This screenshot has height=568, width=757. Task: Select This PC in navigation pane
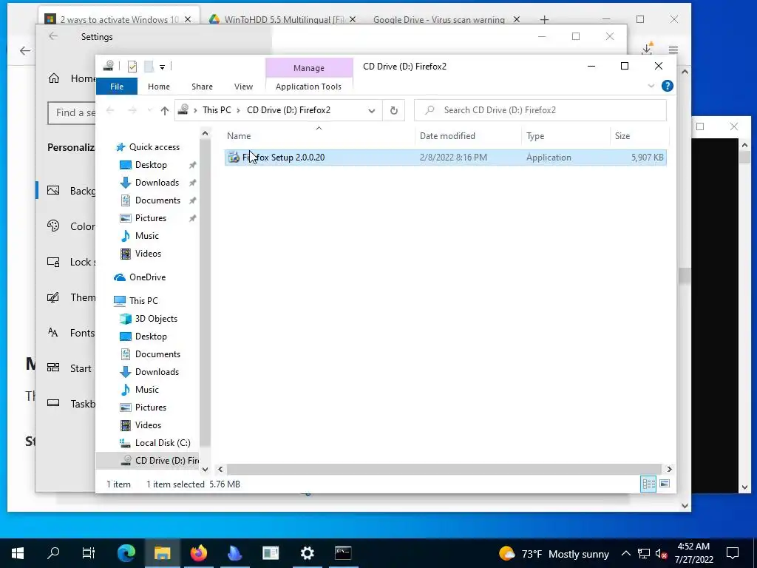pos(143,300)
